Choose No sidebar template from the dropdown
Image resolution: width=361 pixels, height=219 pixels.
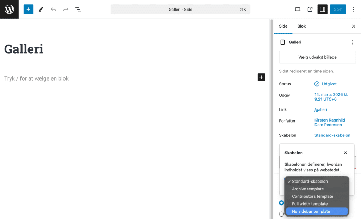[x=311, y=211]
